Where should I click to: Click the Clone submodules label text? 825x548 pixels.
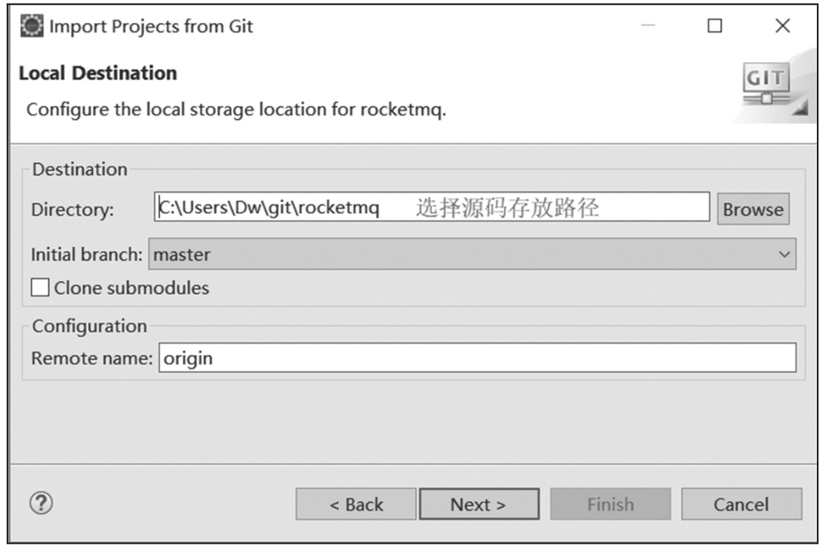(131, 288)
